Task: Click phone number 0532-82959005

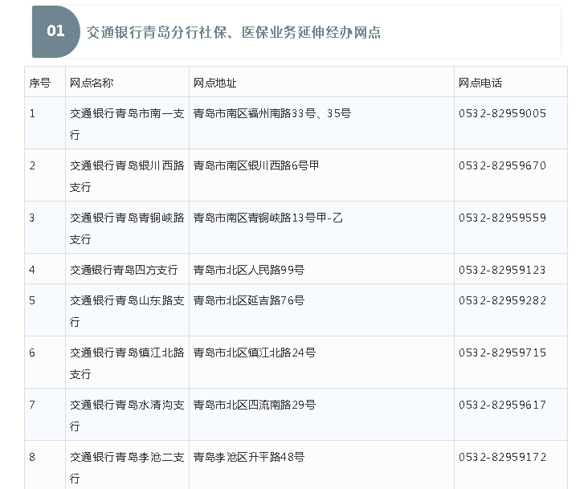Action: tap(502, 114)
